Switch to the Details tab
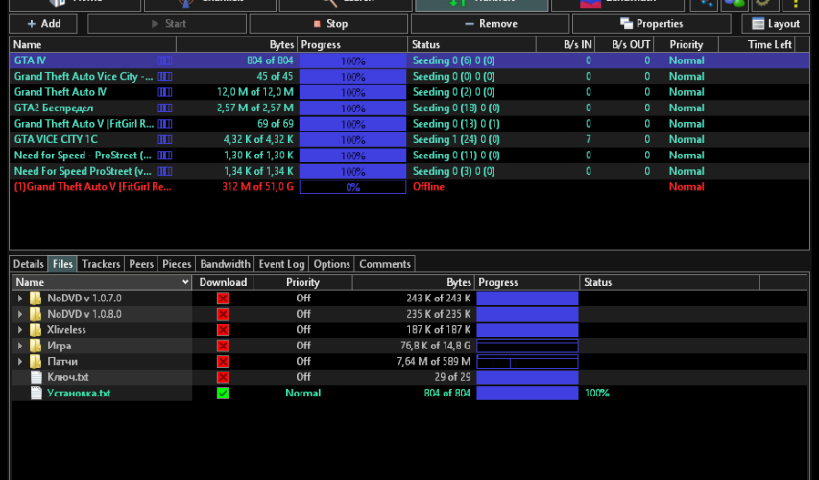This screenshot has height=480, width=819. pyautogui.click(x=28, y=264)
